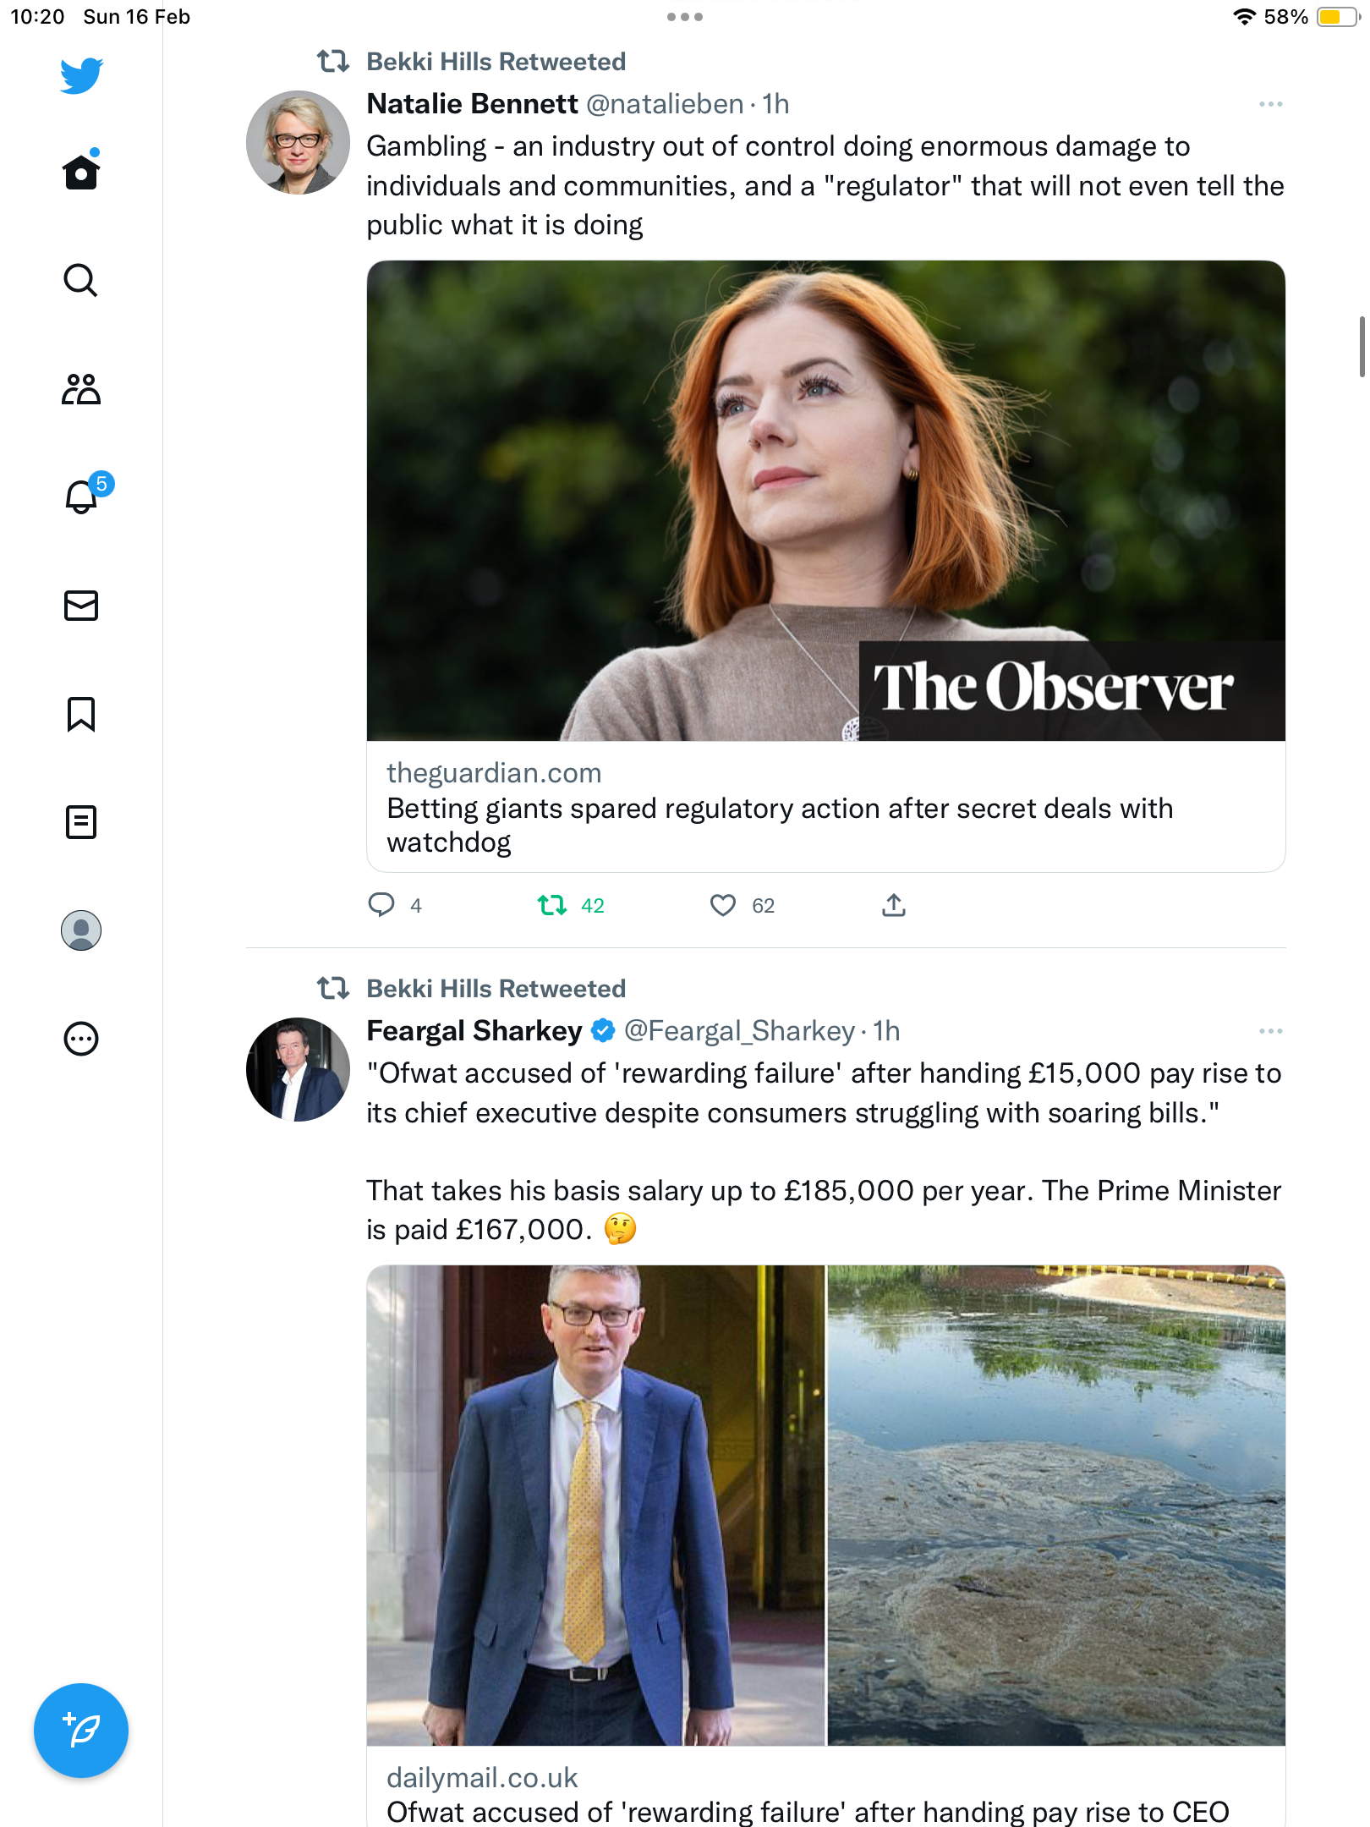Open The Observer article image

[825, 501]
